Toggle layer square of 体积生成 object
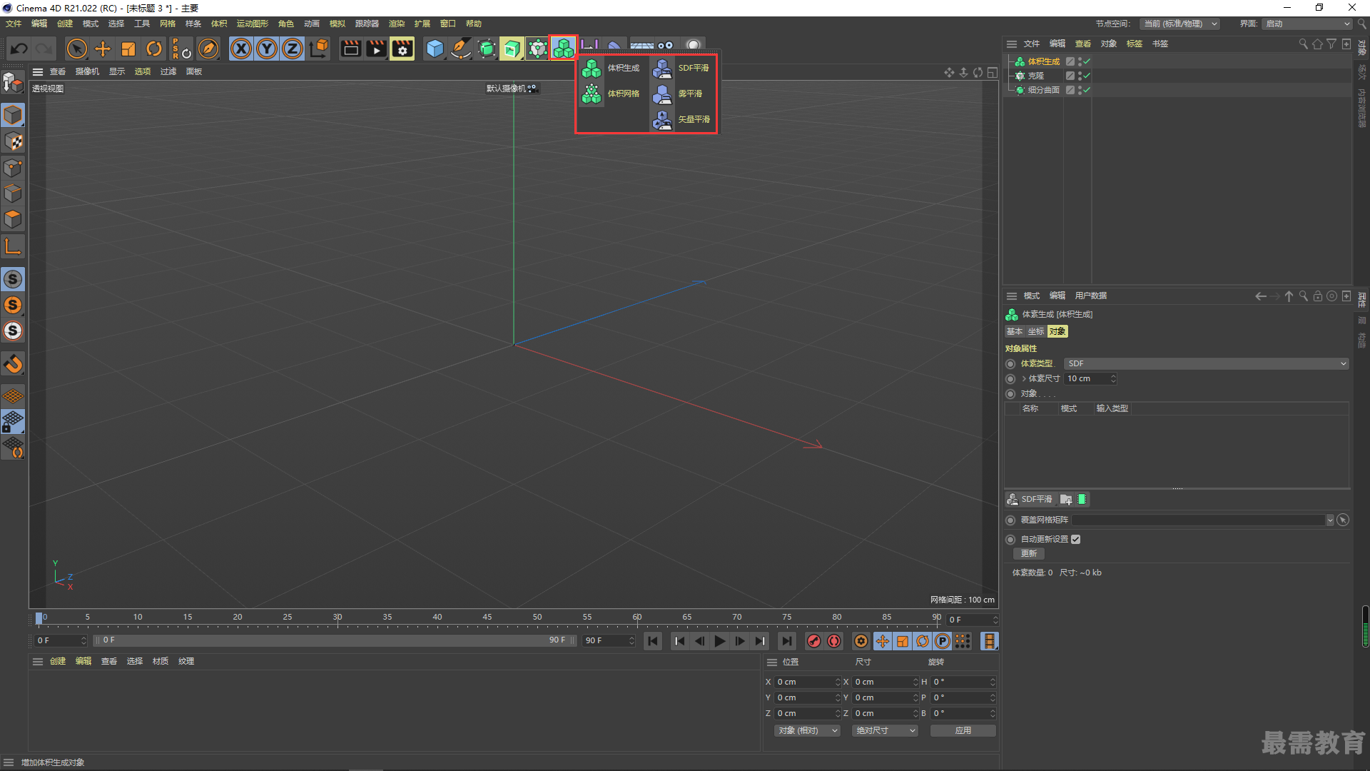Screen dimensions: 1370x771 tap(1070, 61)
